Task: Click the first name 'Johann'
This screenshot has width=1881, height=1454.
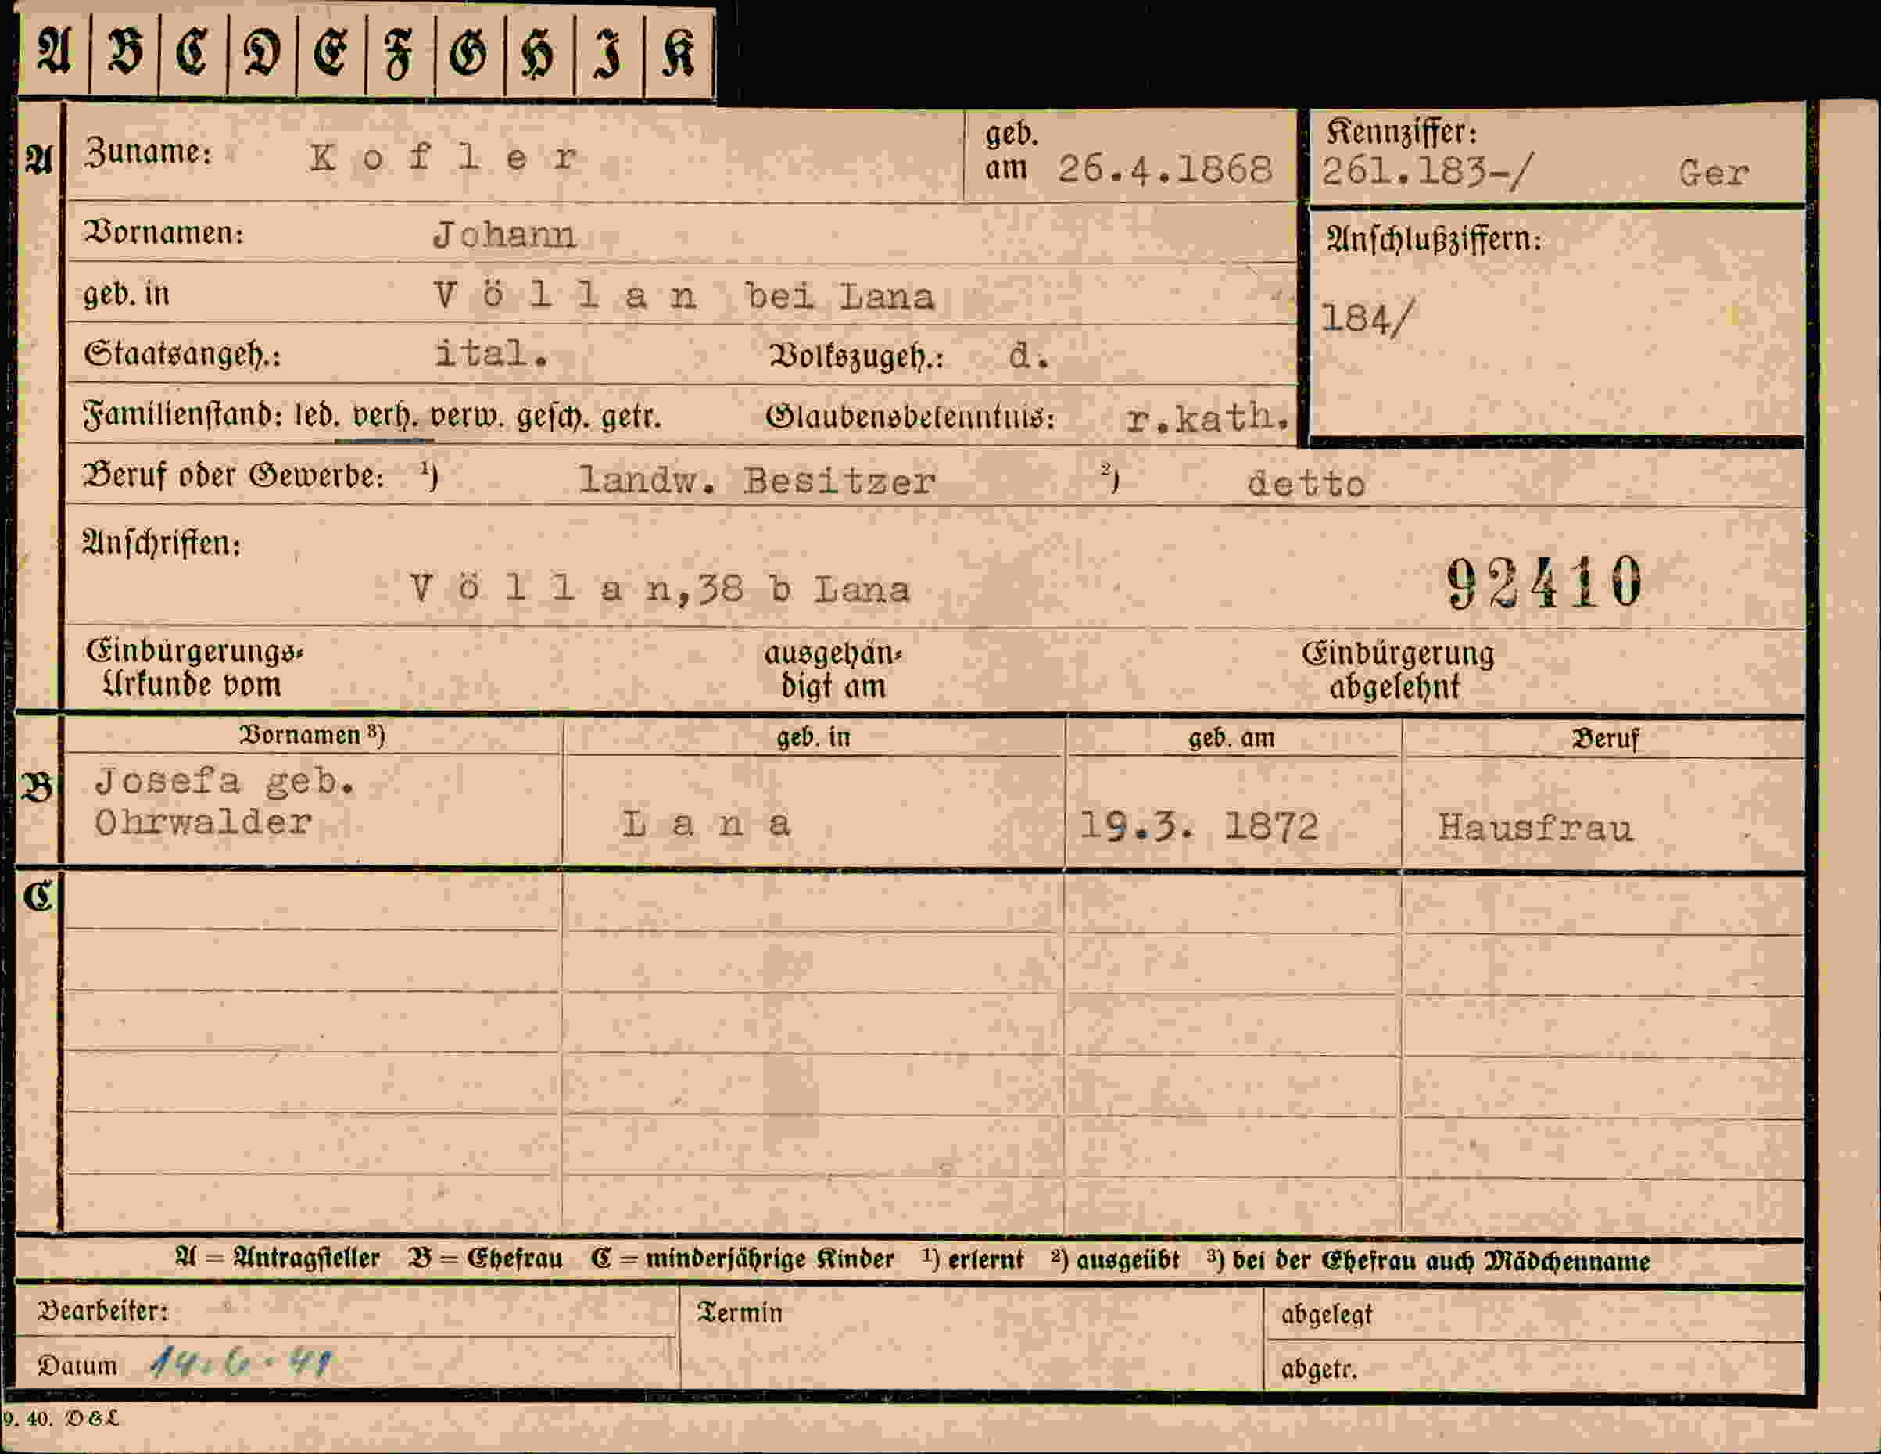Action: point(503,235)
